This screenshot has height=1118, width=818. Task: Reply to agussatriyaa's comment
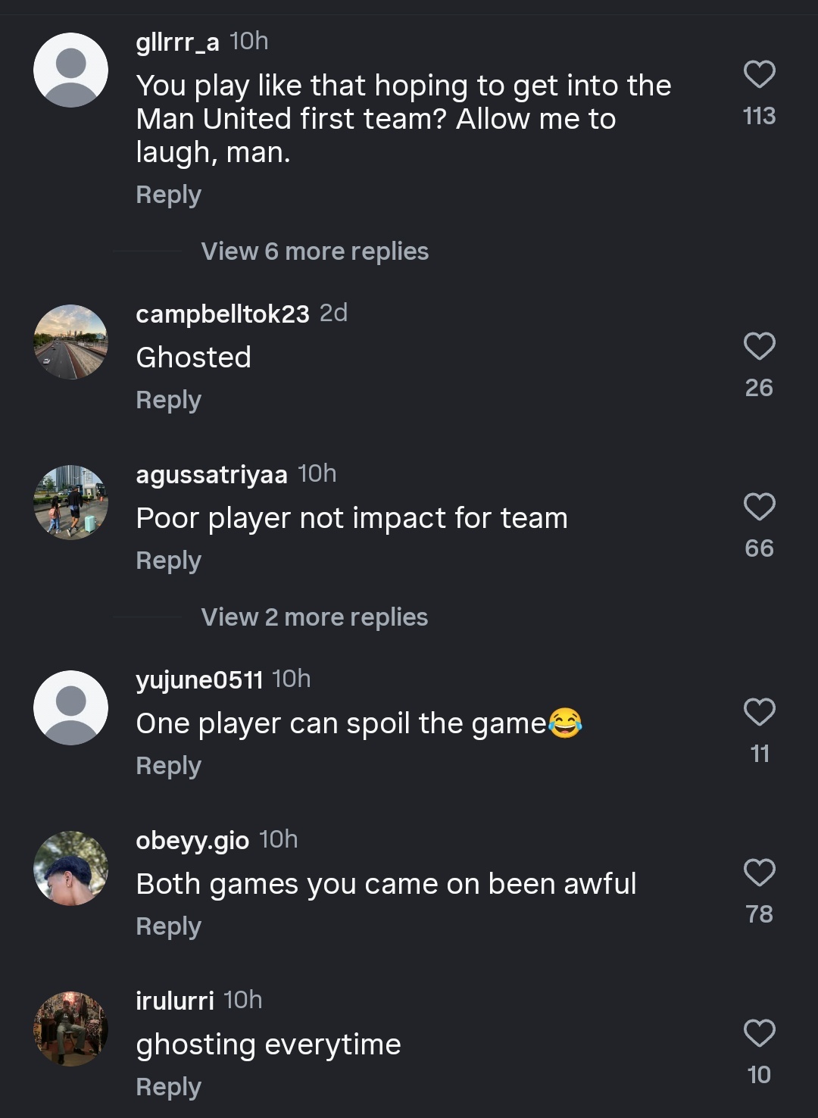click(x=168, y=561)
